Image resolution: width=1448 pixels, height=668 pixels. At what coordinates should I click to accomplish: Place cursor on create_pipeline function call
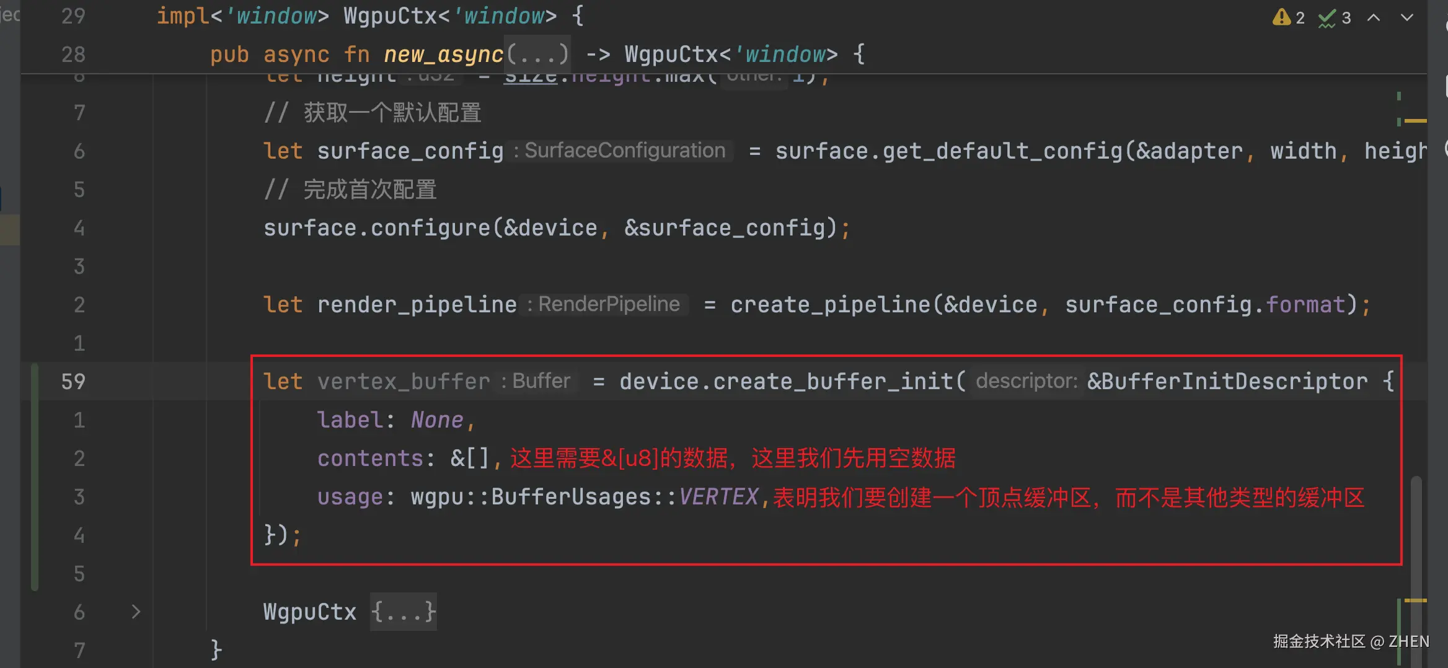point(830,305)
